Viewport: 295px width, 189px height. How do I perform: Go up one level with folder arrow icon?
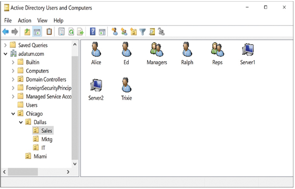27,32
